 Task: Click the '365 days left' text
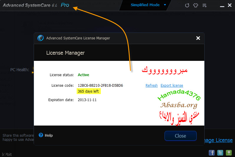[88, 91]
